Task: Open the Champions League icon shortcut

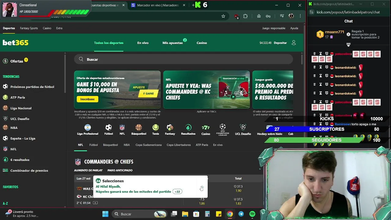Action: [222, 130]
